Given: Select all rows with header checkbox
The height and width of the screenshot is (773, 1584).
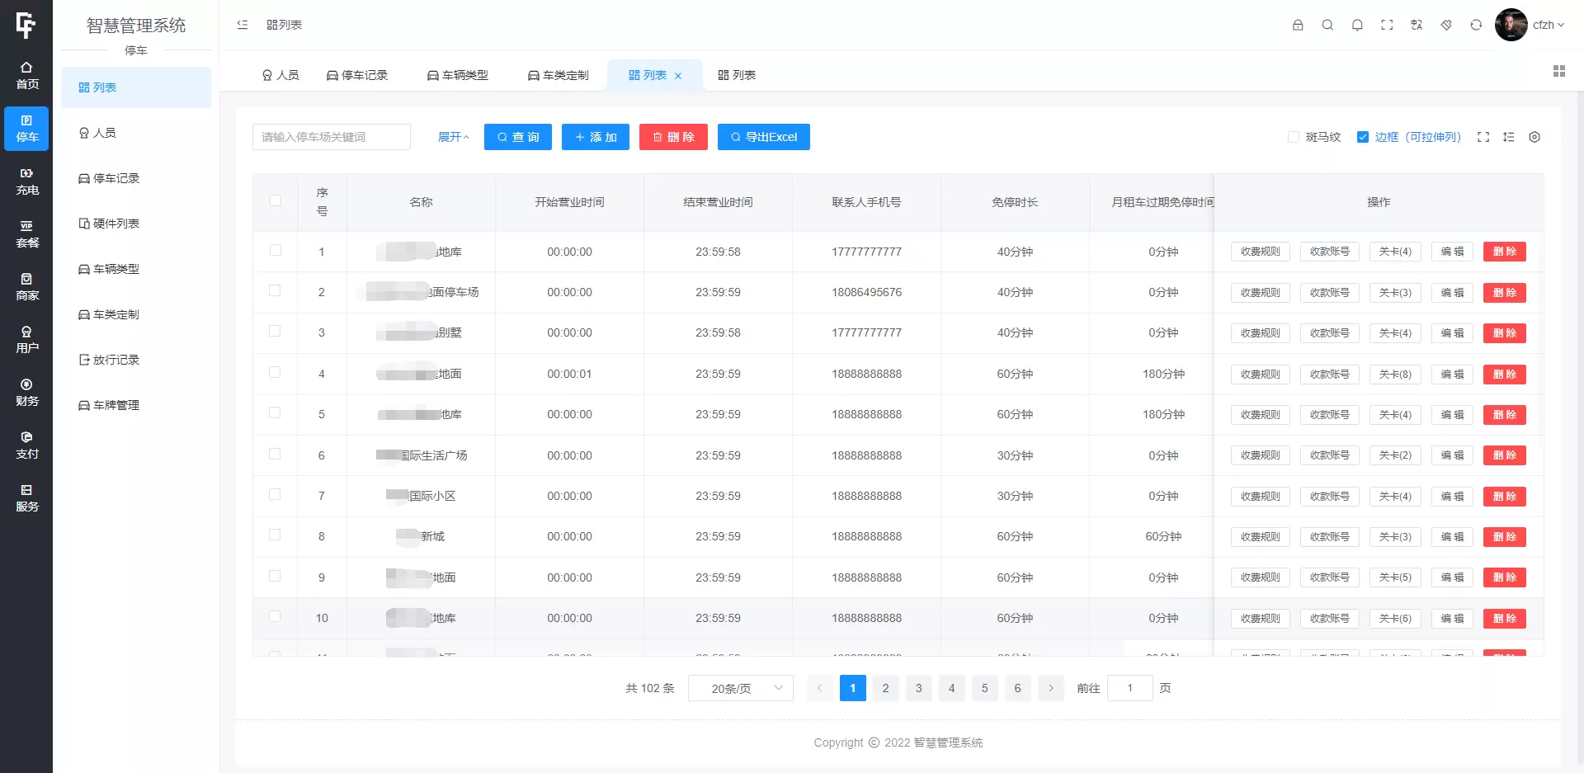Looking at the screenshot, I should point(276,200).
